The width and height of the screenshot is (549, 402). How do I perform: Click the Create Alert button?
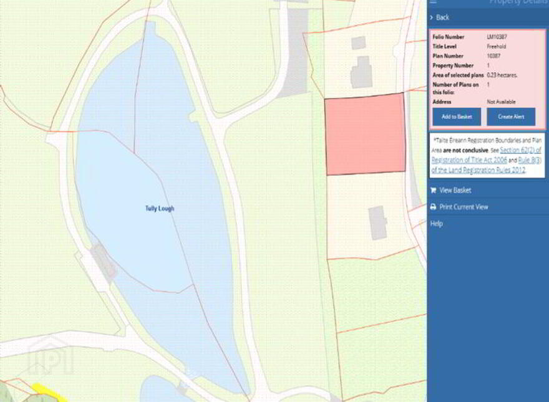tap(511, 117)
